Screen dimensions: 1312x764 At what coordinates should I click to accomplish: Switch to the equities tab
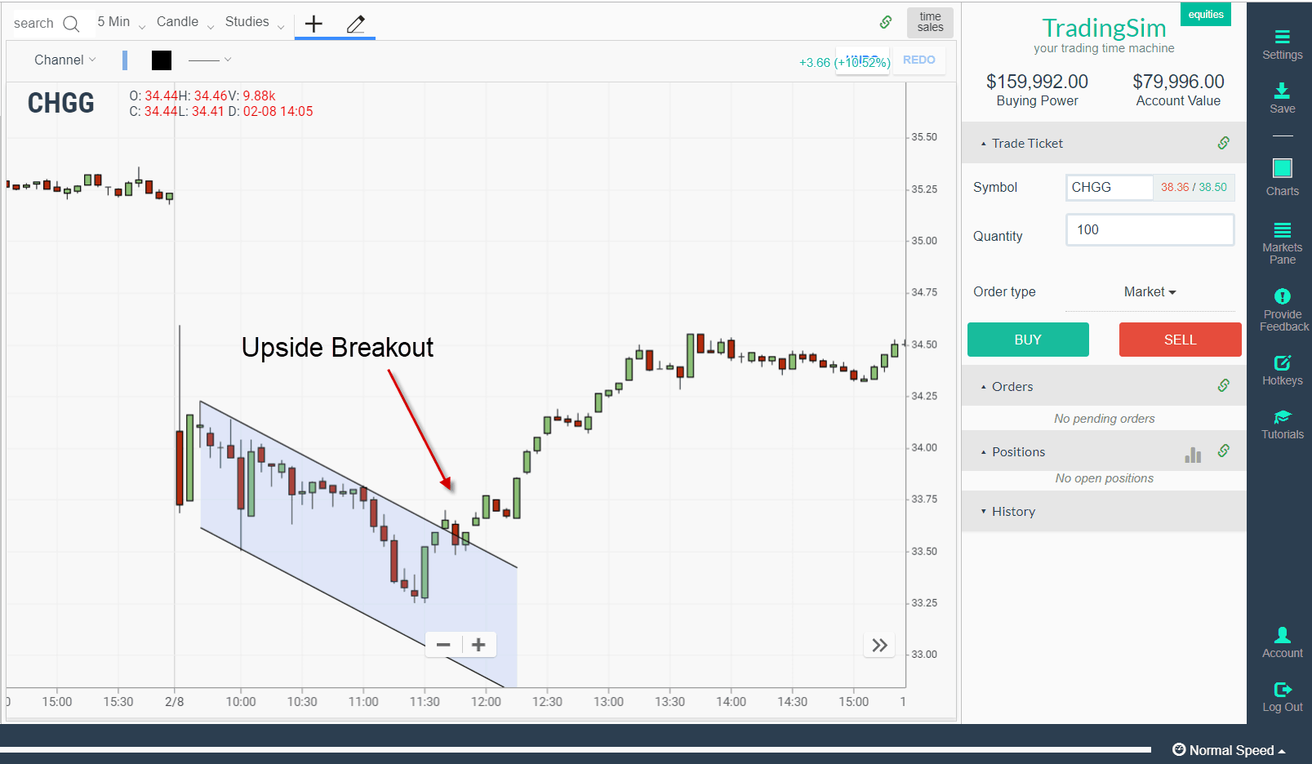pyautogui.click(x=1205, y=14)
